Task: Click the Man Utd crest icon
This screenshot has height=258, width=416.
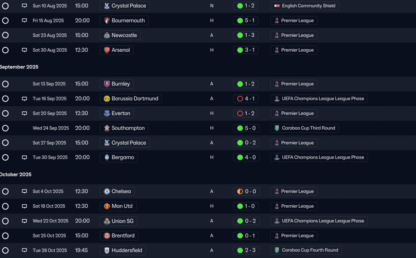Action: point(107,206)
